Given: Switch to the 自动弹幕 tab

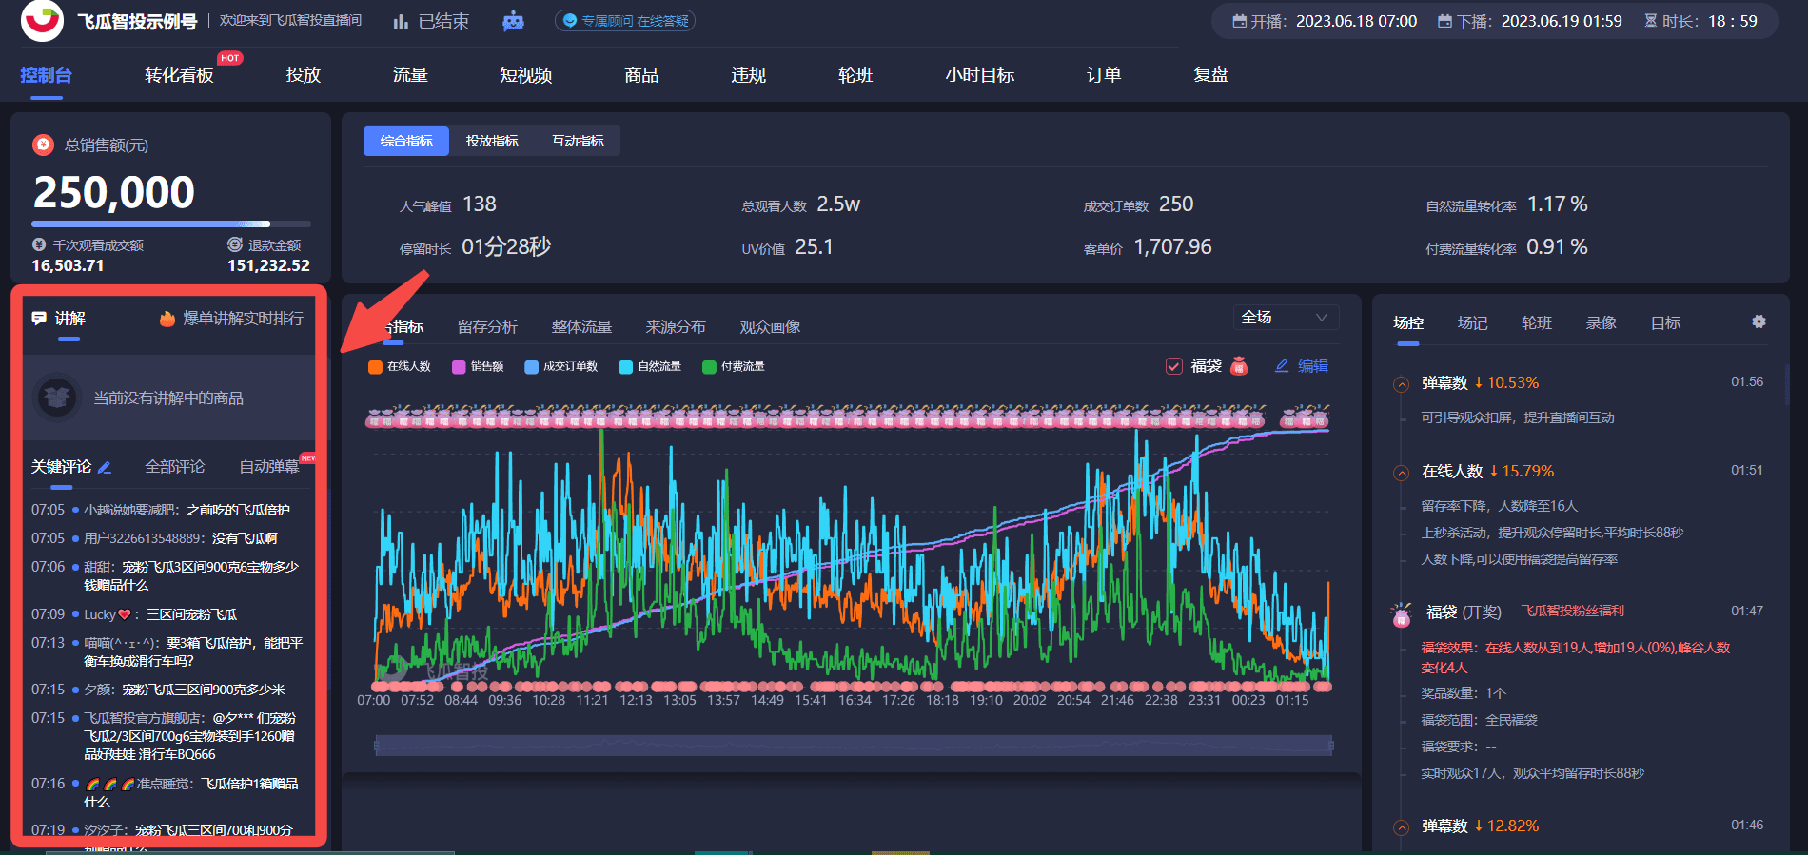Looking at the screenshot, I should 269,467.
